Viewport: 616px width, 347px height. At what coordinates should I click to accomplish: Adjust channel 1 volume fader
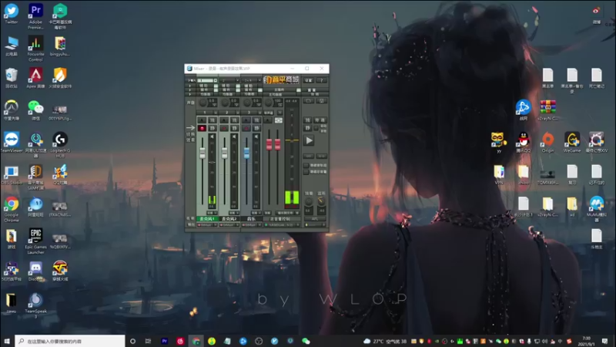[x=203, y=153]
